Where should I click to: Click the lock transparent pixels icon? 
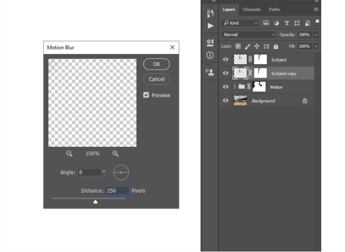coord(238,46)
